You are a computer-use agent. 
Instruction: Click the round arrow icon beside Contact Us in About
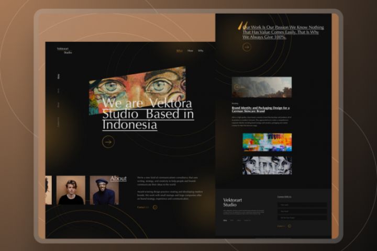pyautogui.click(x=155, y=207)
